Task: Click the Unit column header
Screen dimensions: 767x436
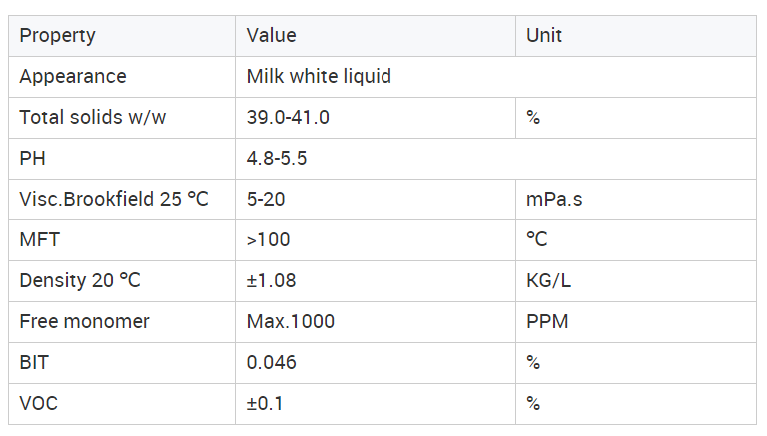Action: coord(636,36)
